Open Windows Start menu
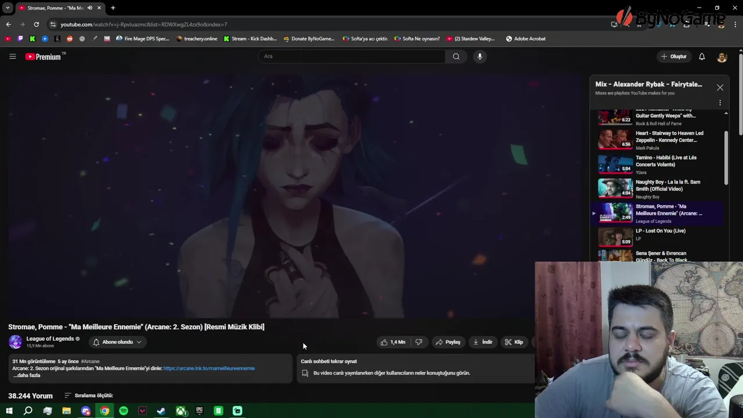Viewport: 743px width, 418px height. 9,411
